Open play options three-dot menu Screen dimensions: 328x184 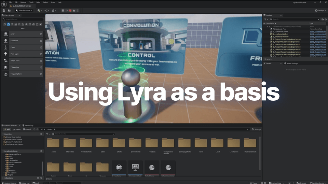pyautogui.click(x=78, y=11)
